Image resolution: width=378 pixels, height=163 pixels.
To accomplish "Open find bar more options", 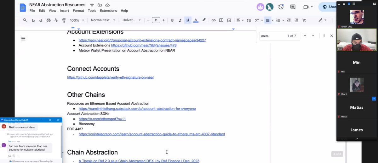I will point(324,36).
